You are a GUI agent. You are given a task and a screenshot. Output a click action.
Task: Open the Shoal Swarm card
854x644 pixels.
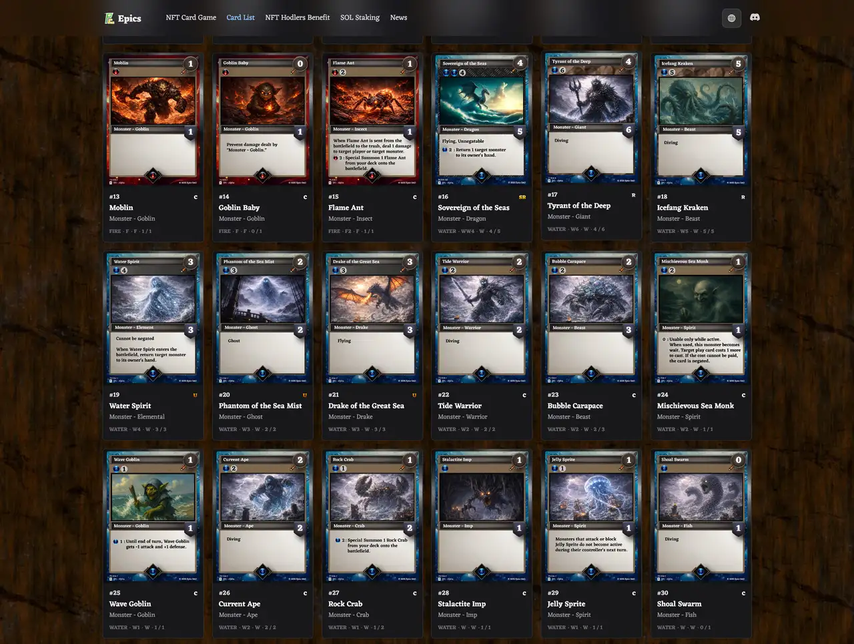[700, 517]
